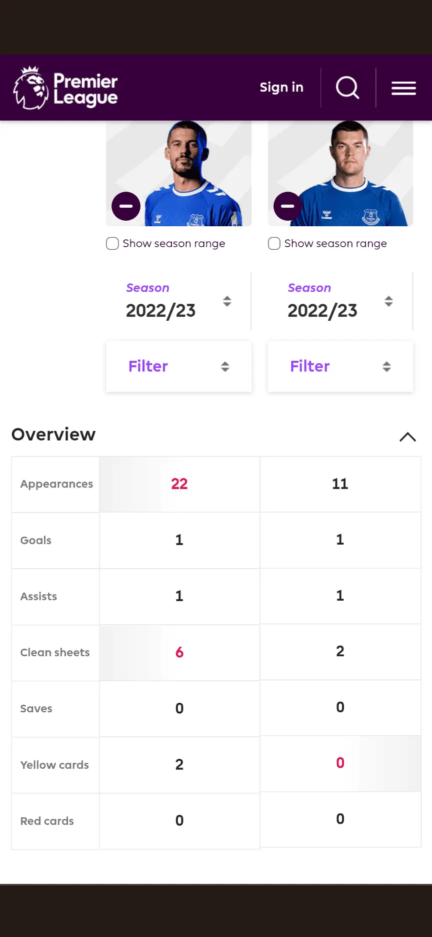Viewport: 432px width, 937px height.
Task: Click the Sign in link
Action: click(x=281, y=88)
